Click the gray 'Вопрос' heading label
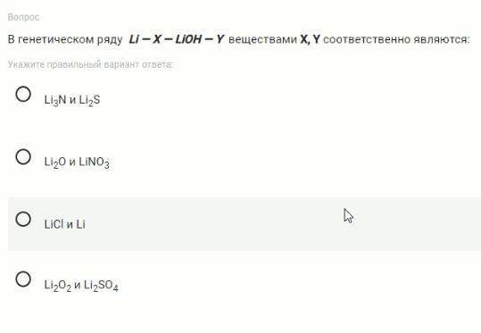This screenshot has height=333, width=481. 23,17
